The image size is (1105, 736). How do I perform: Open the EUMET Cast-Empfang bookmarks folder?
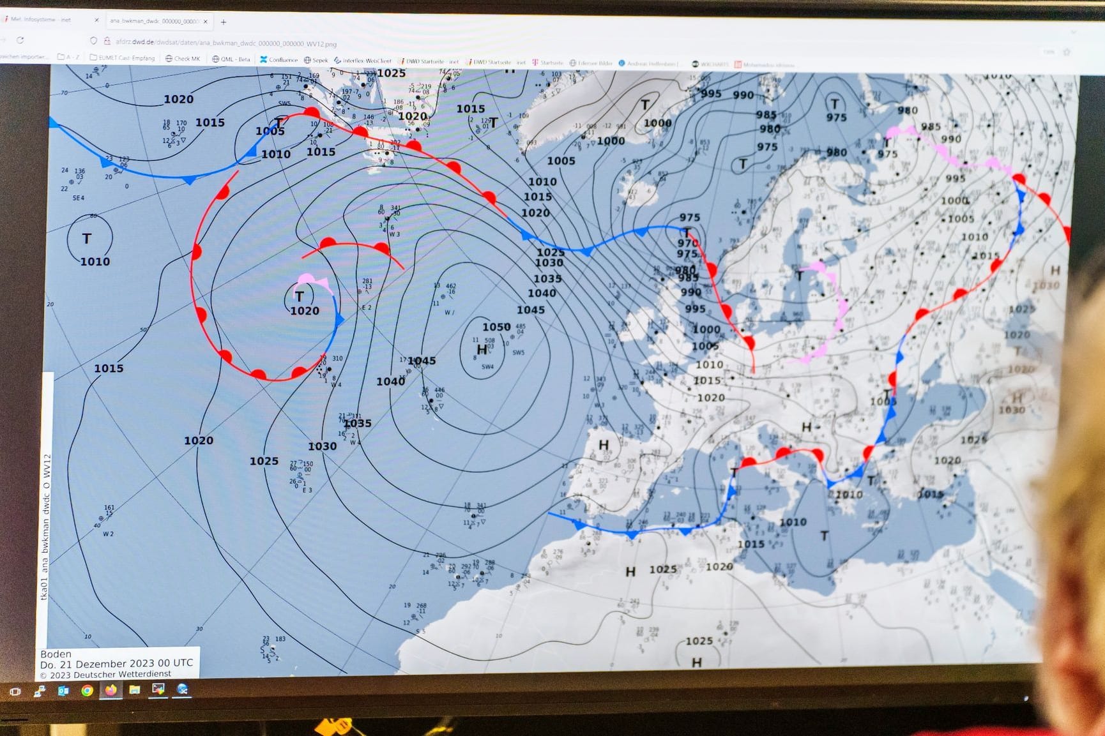(x=122, y=57)
